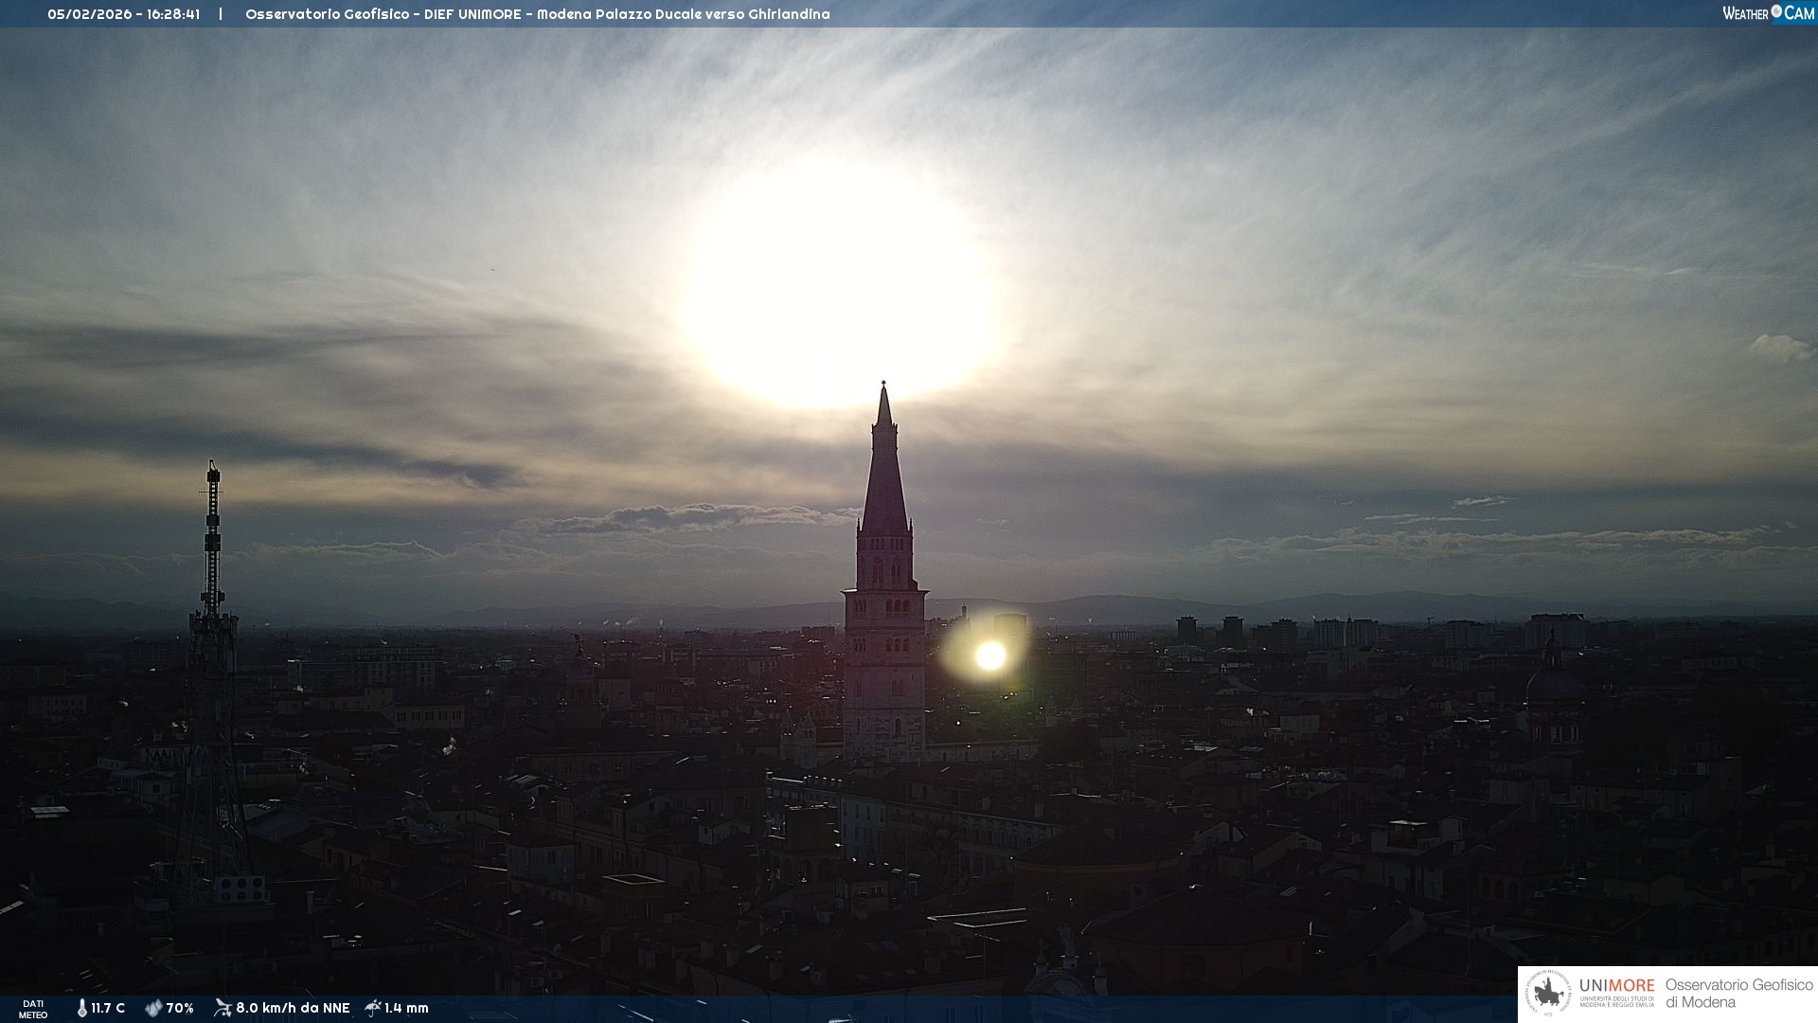Click the UNIMORE university seal emblem
1818x1023 pixels.
tap(1548, 994)
